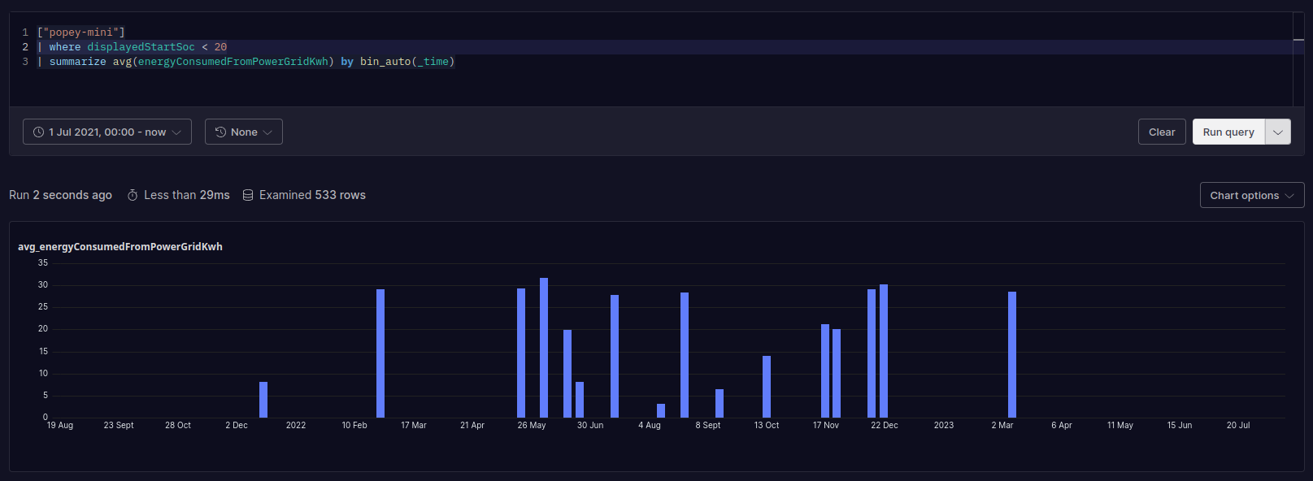Click the bar near 2 Mar
The image size is (1313, 481).
coord(1012,354)
